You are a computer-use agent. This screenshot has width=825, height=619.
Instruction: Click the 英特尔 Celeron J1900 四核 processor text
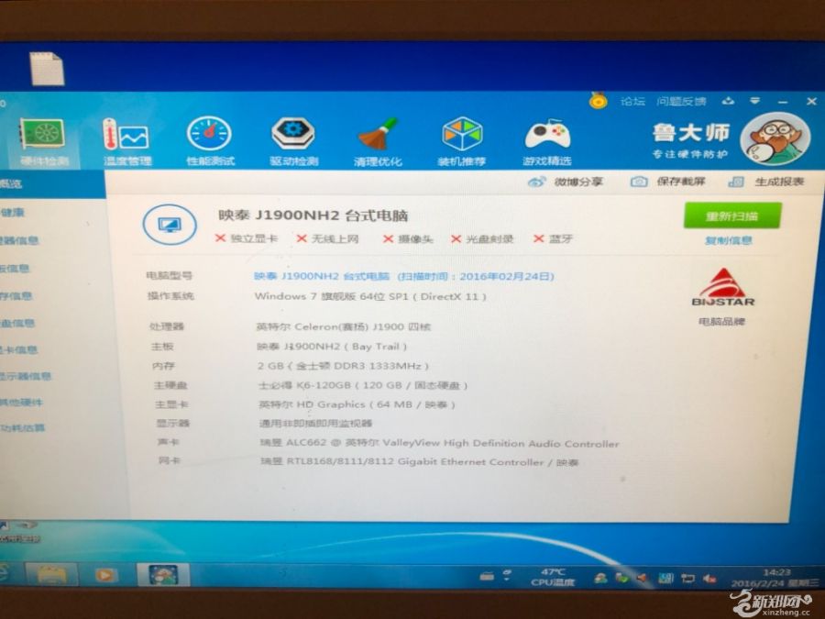click(x=343, y=326)
